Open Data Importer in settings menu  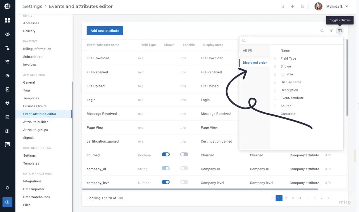[x=34, y=189]
